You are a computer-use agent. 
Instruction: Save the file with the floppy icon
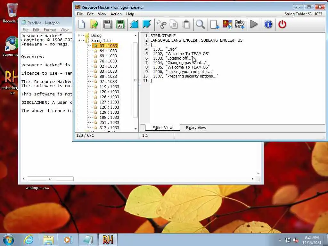point(108,24)
